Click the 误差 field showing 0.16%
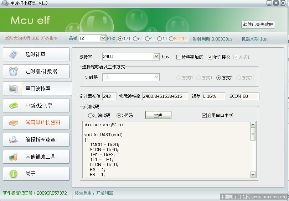Viewport: 289px width, 201px height. pyautogui.click(x=213, y=96)
